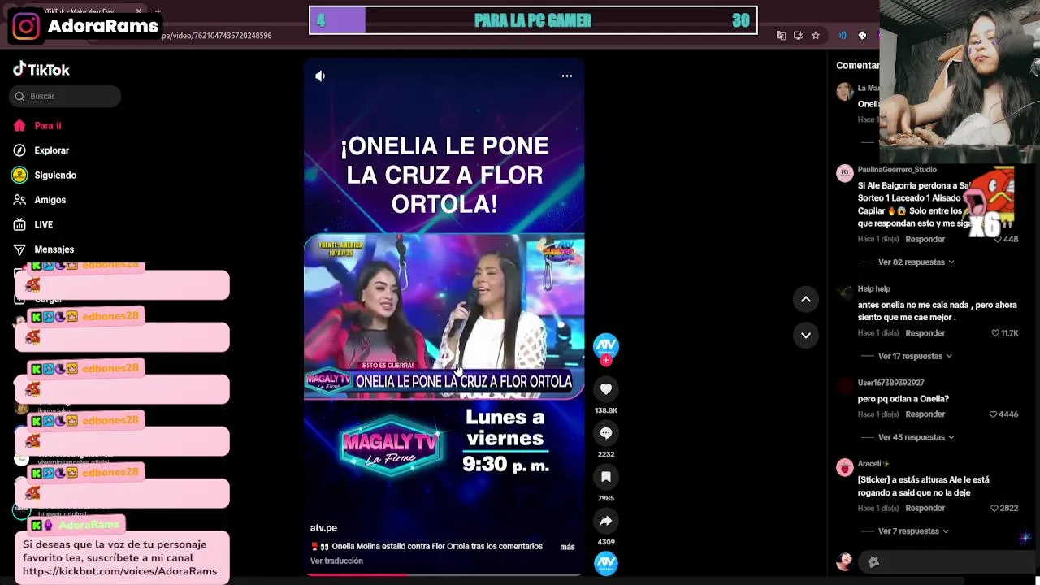Click Ver traducción under the caption
Viewport: 1040px width, 585px height.
point(336,561)
